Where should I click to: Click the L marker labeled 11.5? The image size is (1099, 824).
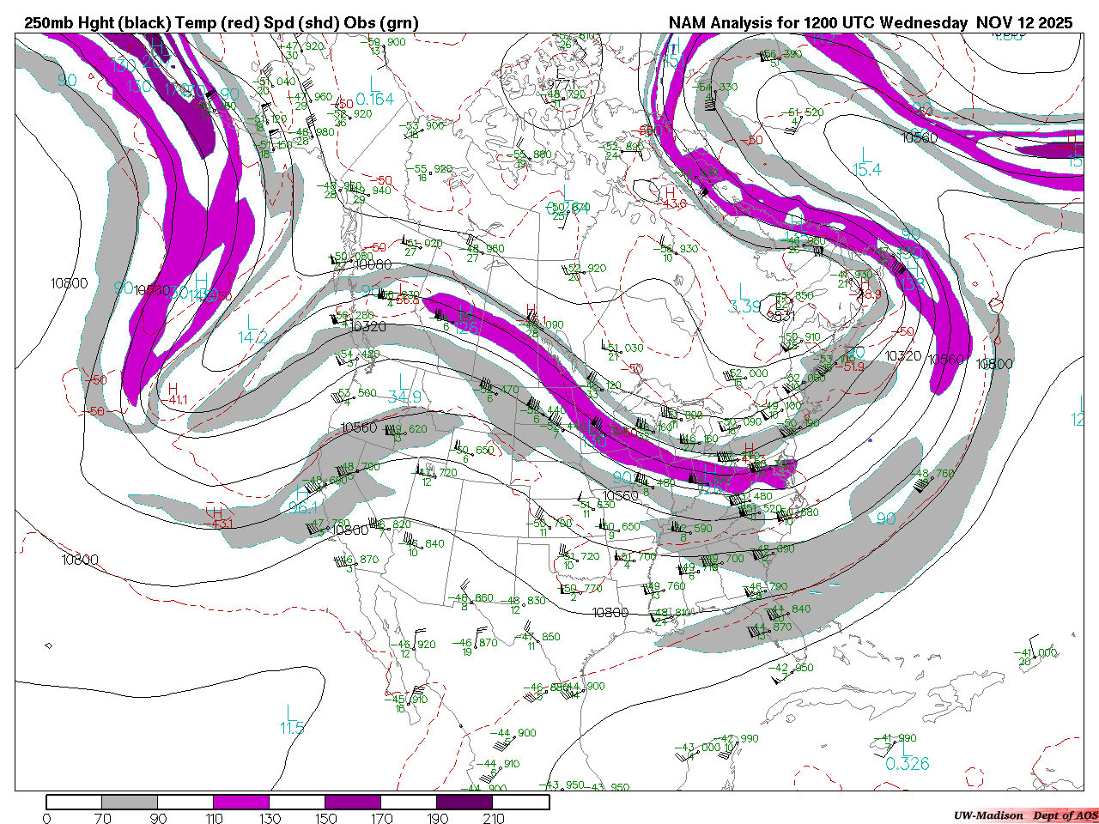click(290, 712)
